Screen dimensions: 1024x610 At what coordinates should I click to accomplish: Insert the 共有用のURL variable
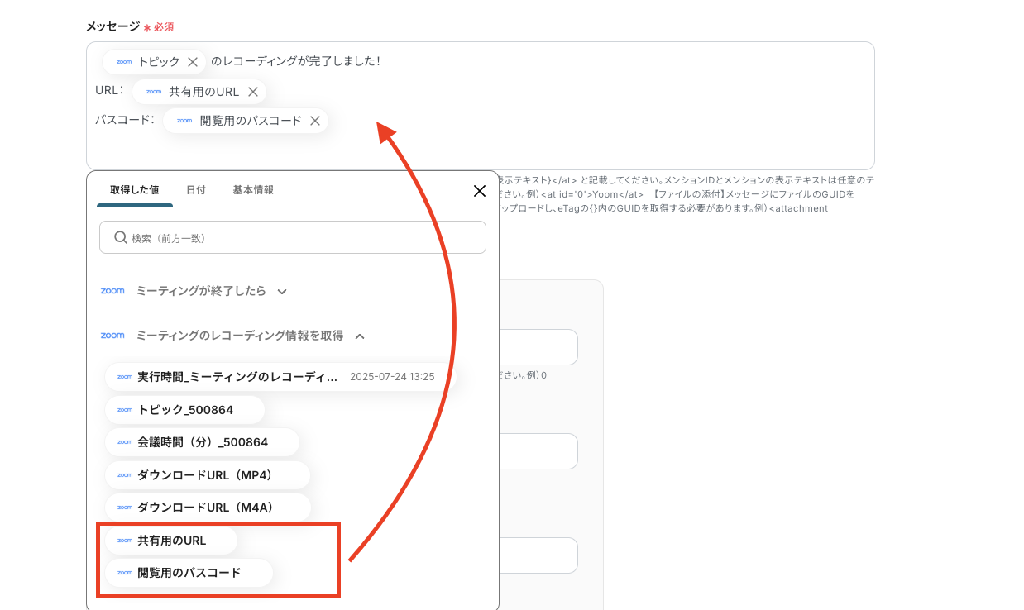coord(170,540)
